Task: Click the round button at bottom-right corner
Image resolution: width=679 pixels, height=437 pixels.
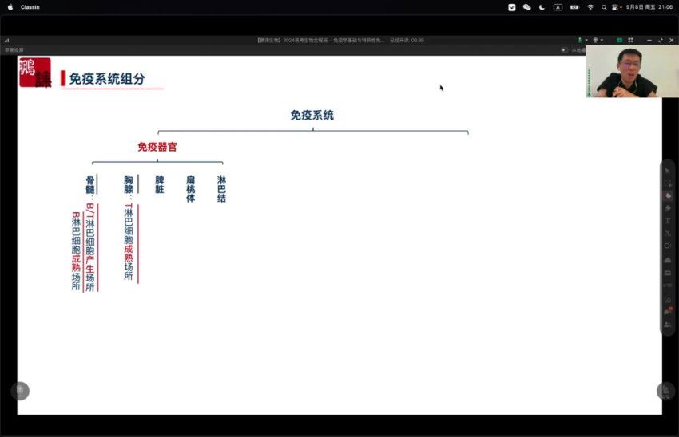Action: coord(665,390)
